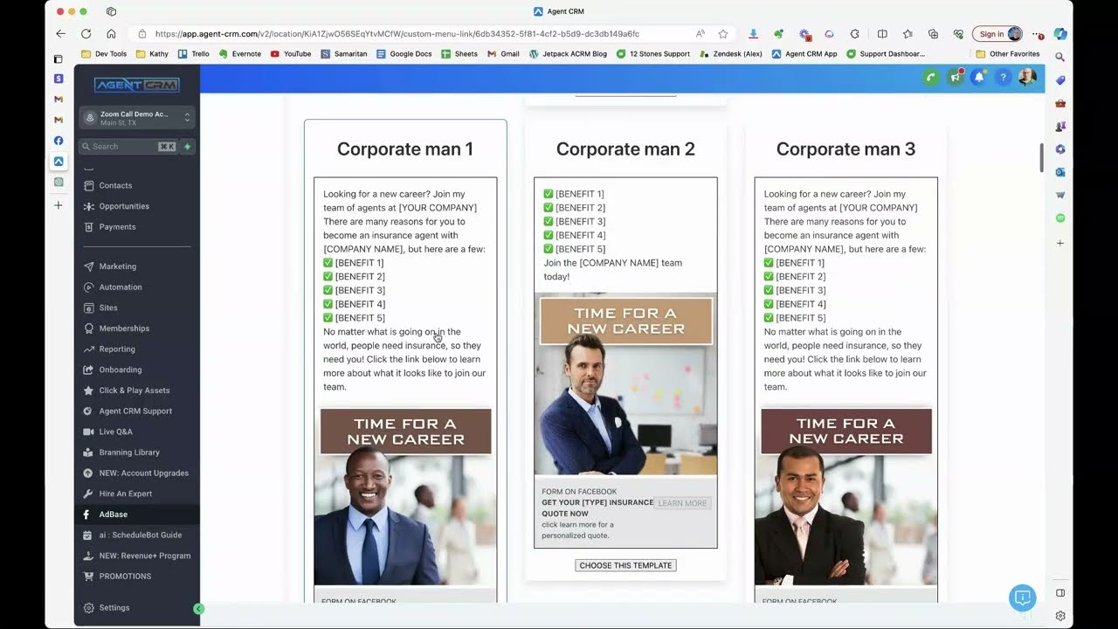Open the YouTube bookmark
This screenshot has width=1118, height=629.
coord(291,54)
